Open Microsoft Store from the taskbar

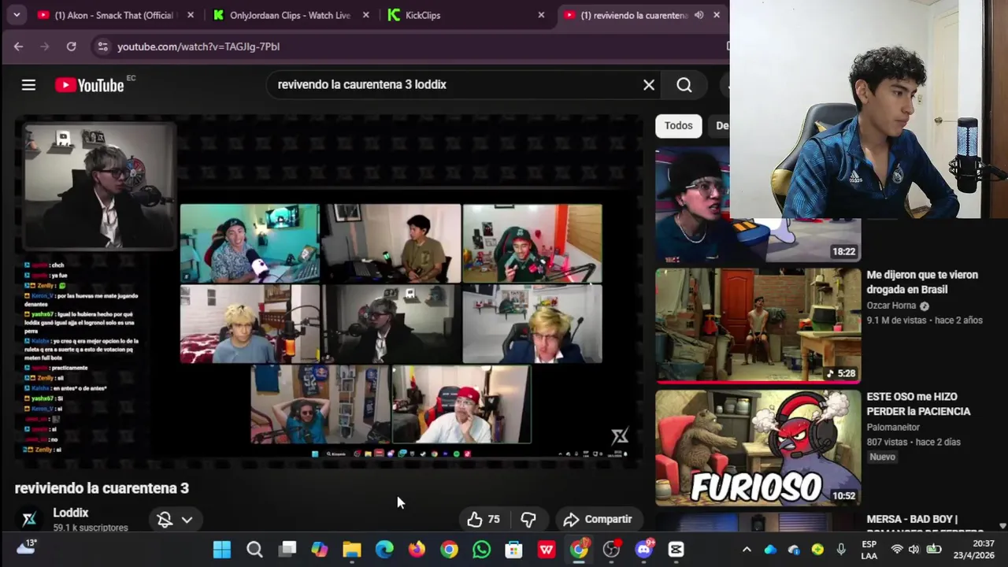[x=513, y=550]
